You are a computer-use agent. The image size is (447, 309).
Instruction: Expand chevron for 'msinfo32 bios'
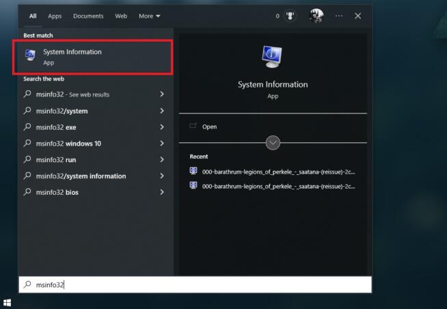[x=162, y=192]
